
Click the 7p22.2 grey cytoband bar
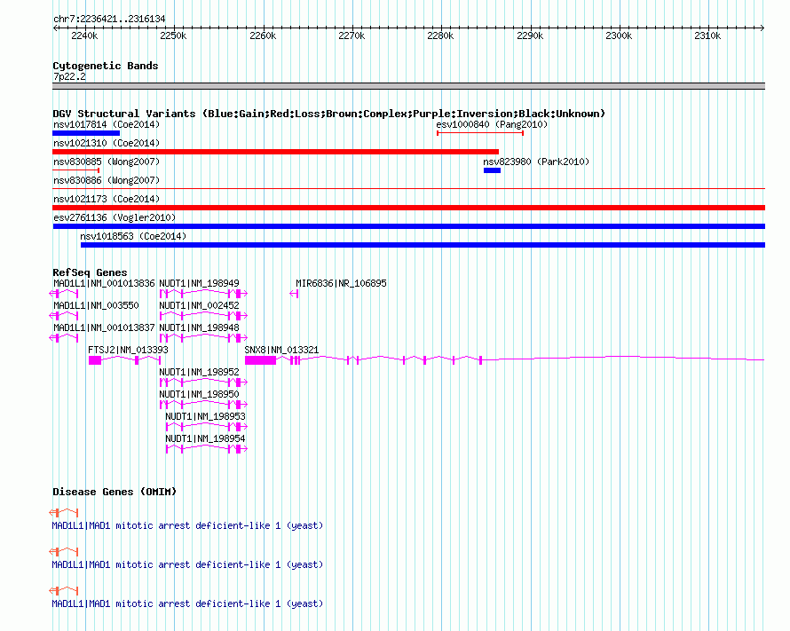click(408, 86)
